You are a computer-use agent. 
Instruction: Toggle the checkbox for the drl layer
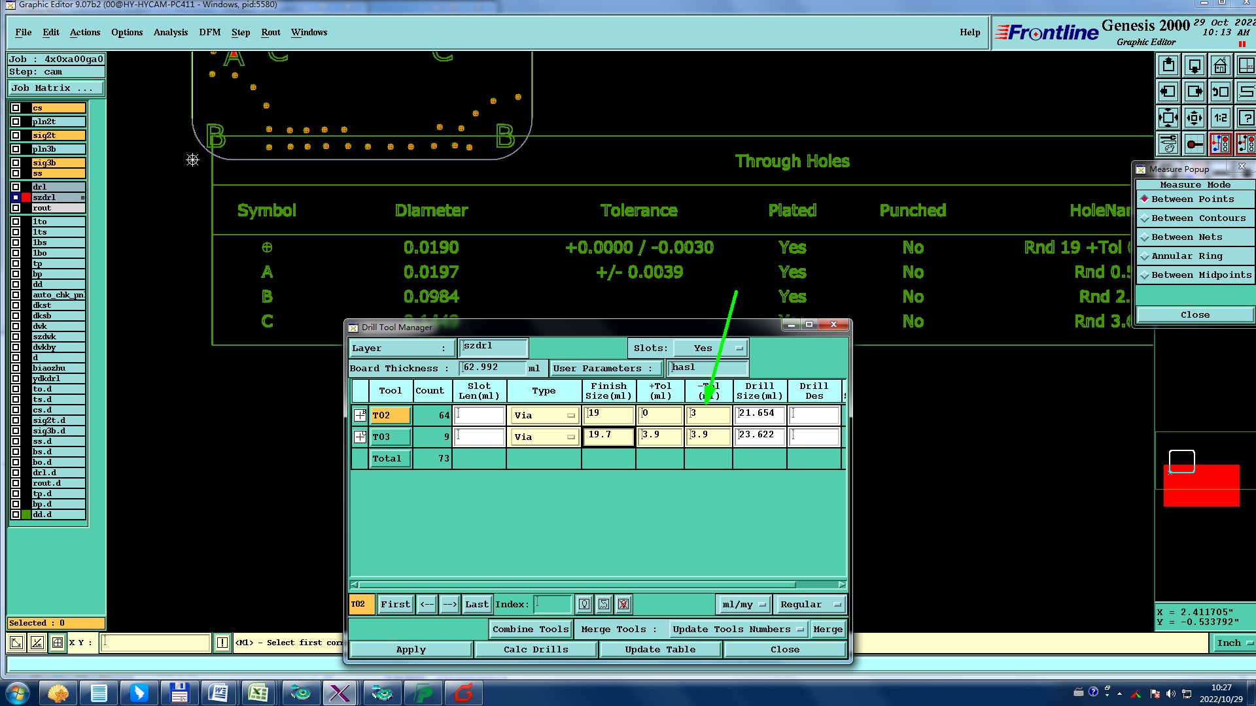(x=16, y=187)
